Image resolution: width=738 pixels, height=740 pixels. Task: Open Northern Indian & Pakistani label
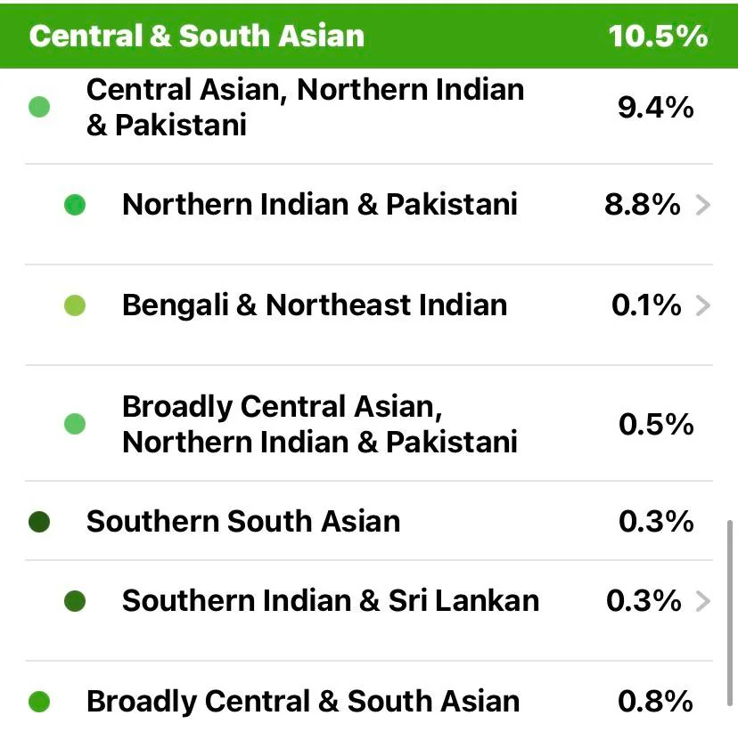[x=320, y=205]
